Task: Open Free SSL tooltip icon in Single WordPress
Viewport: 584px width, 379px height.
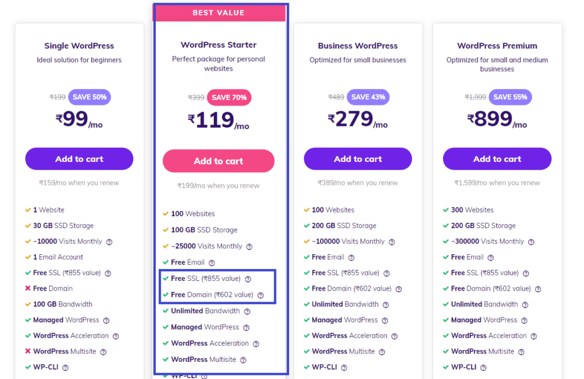Action: pos(108,273)
